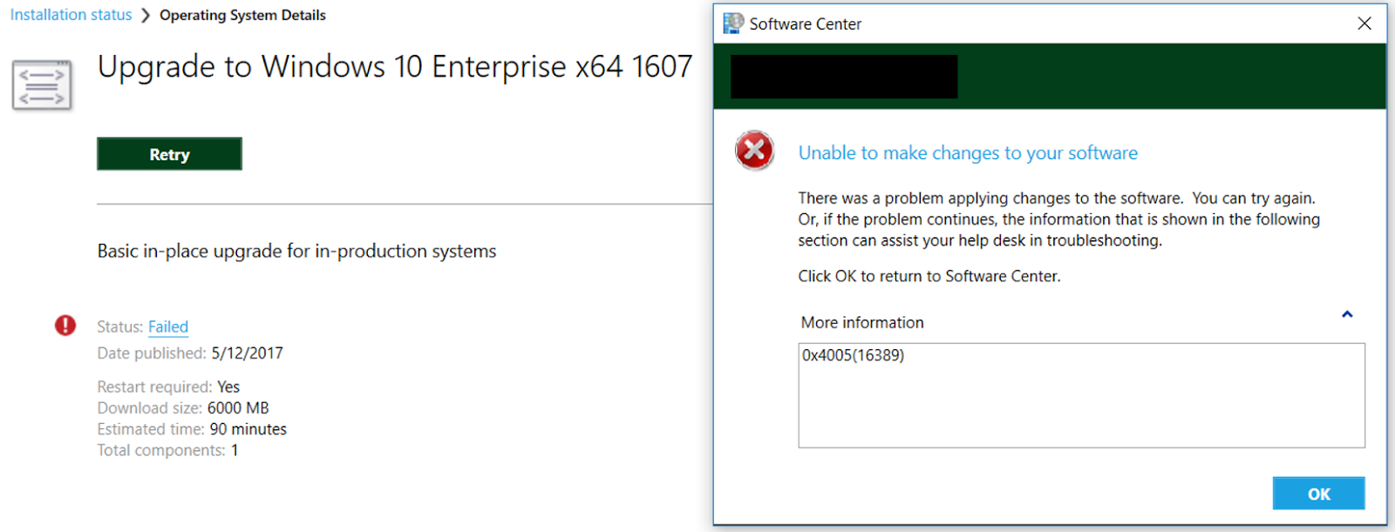This screenshot has height=532, width=1395.
Task: Click the Total components 1 value
Action: (235, 450)
